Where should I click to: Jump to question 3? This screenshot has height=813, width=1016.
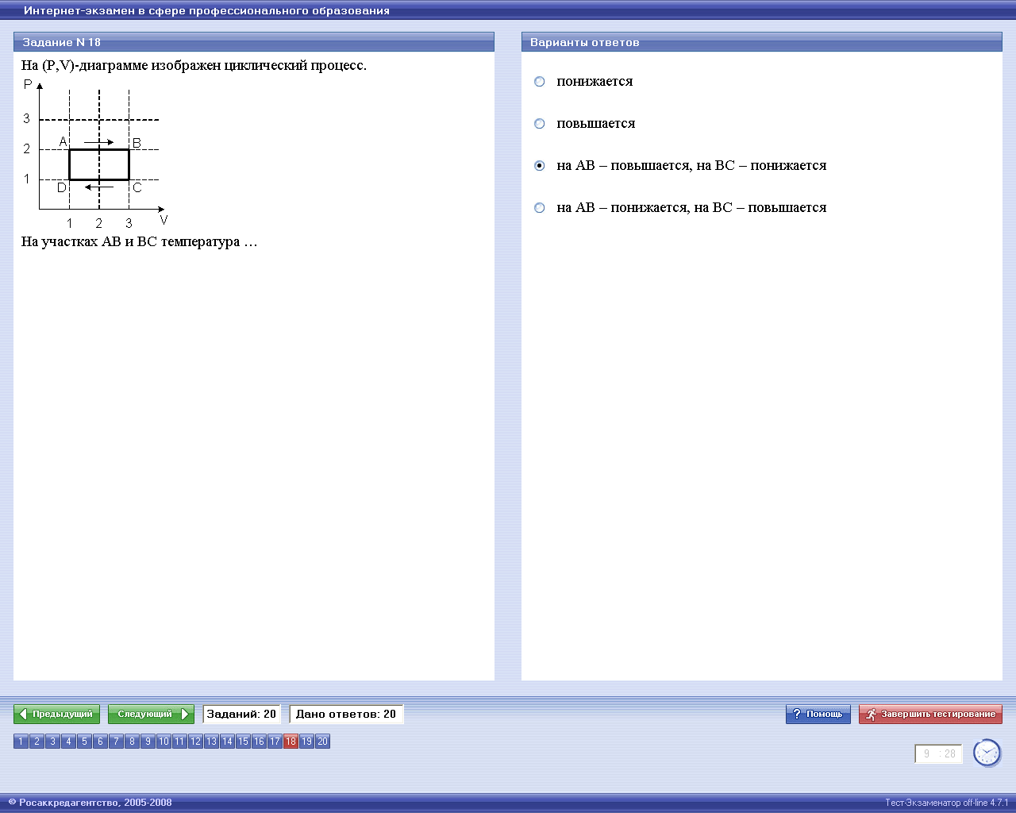[x=52, y=742]
